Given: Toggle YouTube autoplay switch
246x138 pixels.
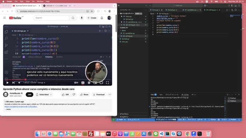Looking at the screenshot, I should (x=76, y=83).
